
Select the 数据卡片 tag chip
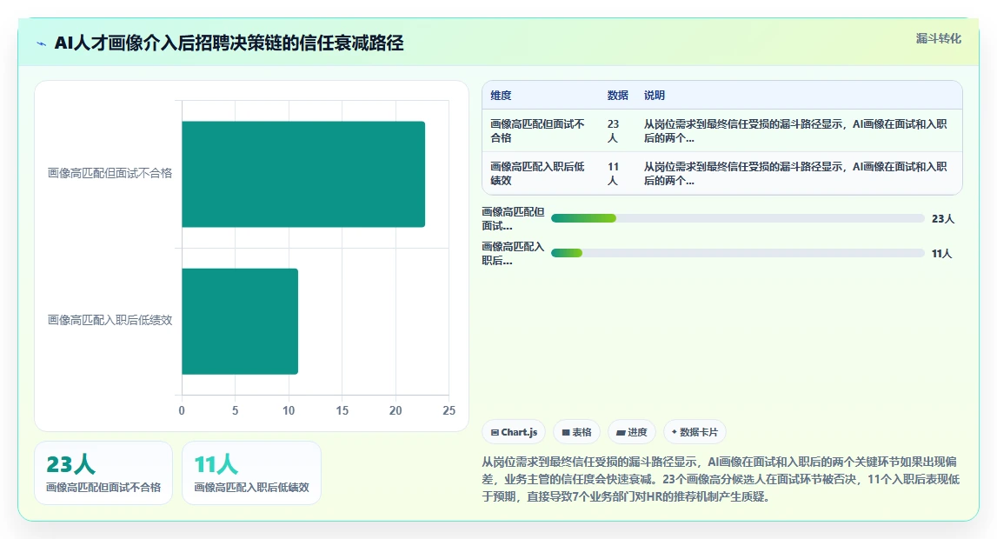[695, 432]
